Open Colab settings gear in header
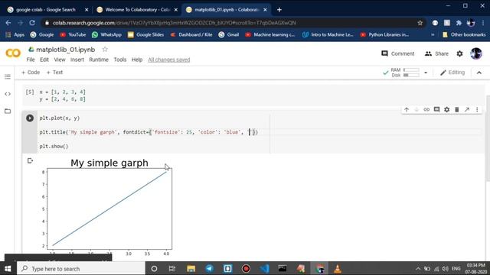 tap(459, 53)
